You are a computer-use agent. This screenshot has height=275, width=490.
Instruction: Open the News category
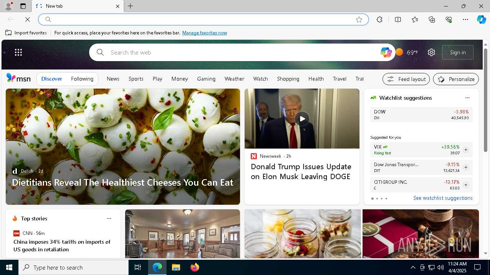pyautogui.click(x=113, y=79)
